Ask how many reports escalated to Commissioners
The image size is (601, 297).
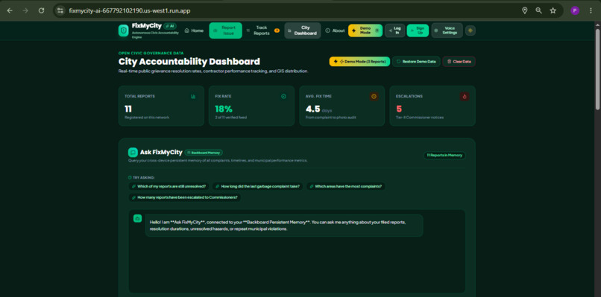point(185,197)
